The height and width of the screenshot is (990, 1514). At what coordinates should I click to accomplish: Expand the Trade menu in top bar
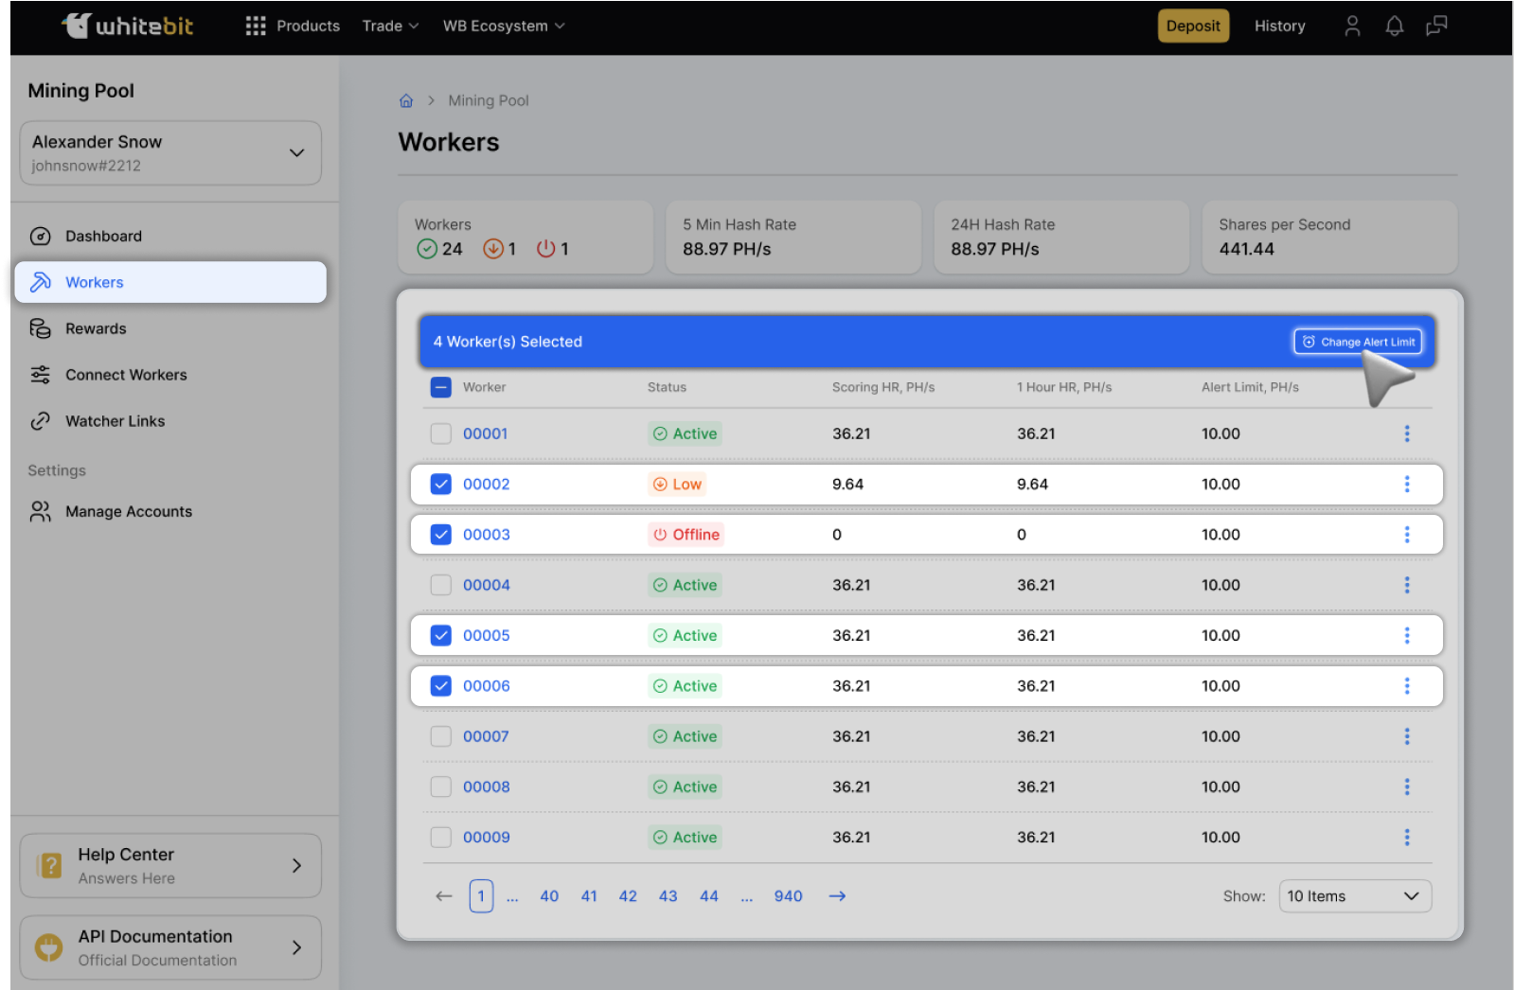[390, 27]
